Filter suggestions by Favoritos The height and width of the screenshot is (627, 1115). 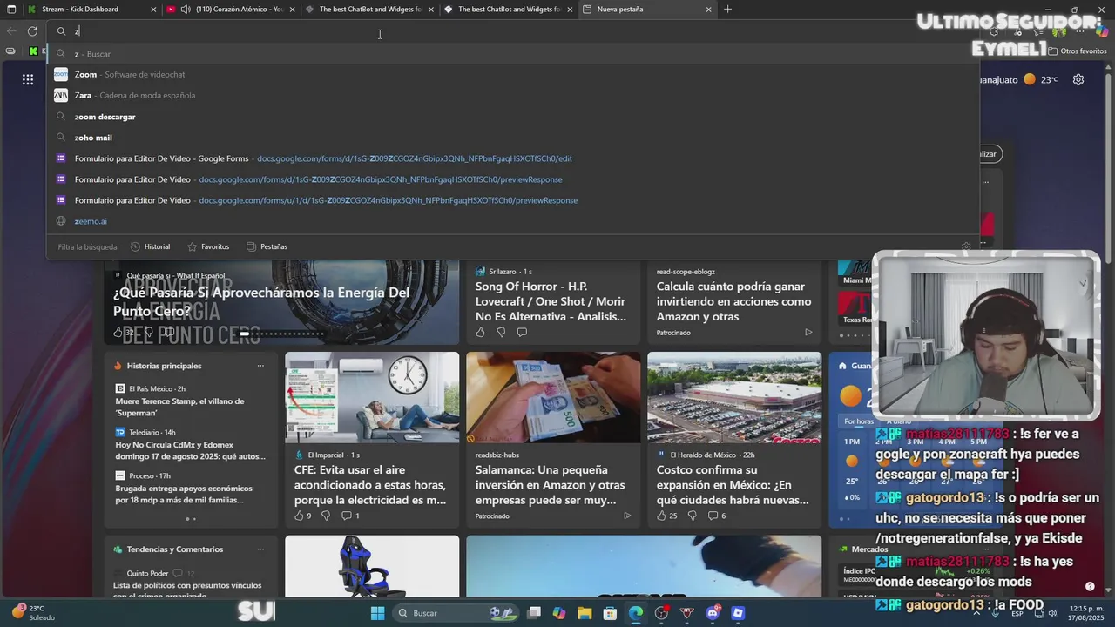click(208, 246)
